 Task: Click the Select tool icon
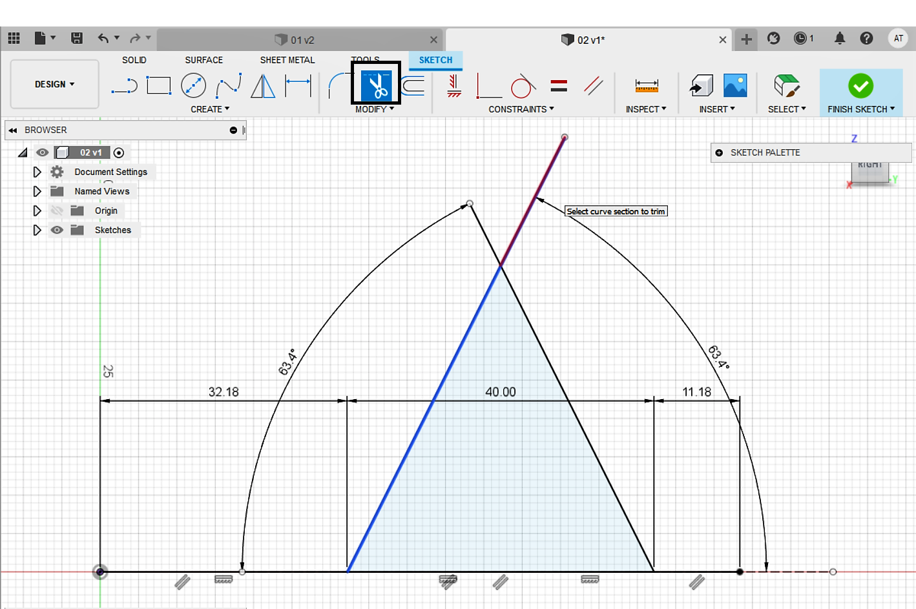point(787,85)
